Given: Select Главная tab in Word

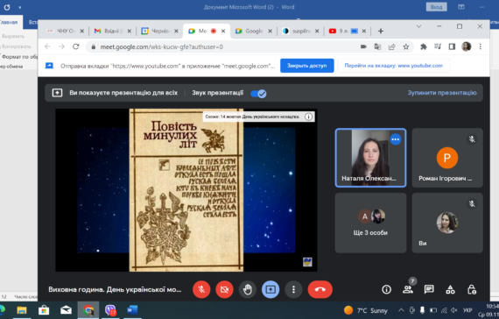Looking at the screenshot, I should pyautogui.click(x=9, y=22).
